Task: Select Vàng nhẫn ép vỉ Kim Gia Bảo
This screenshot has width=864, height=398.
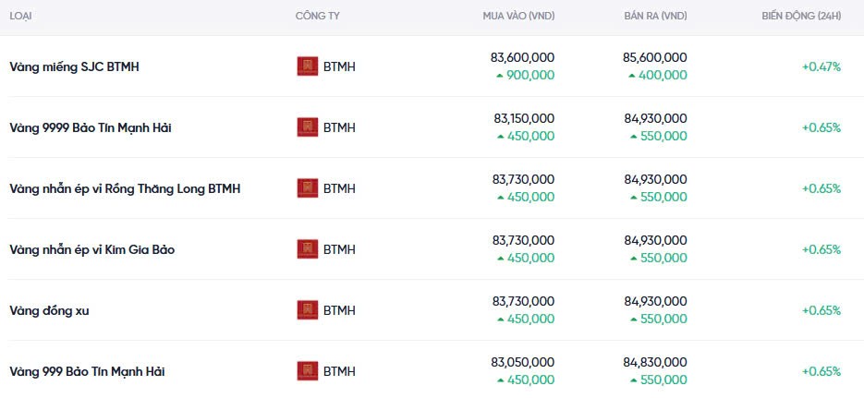Action: (x=91, y=249)
